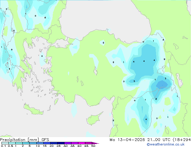Pick the 5–10 mm legend swatch

tap(33, 143)
